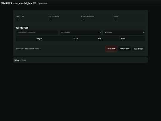Click the Cap Remaining label
This screenshot has width=161, height=121.
[54, 16]
